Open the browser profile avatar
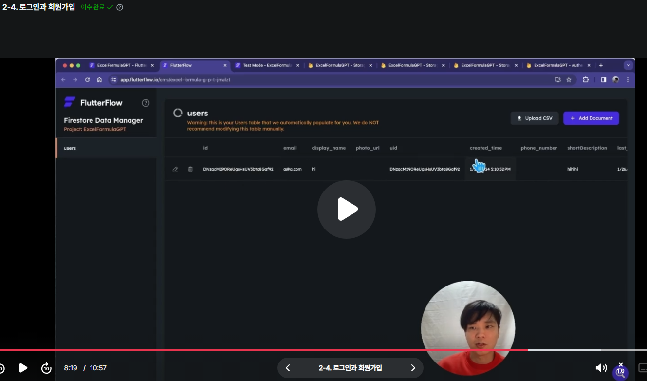Image resolution: width=647 pixels, height=381 pixels. click(x=615, y=80)
